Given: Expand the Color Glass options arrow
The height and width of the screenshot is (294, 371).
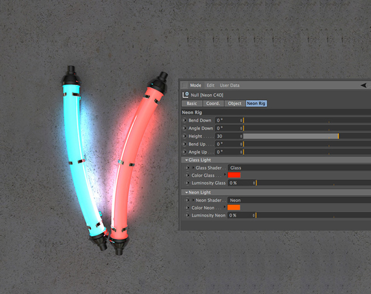Looking at the screenshot, I should pos(225,174).
